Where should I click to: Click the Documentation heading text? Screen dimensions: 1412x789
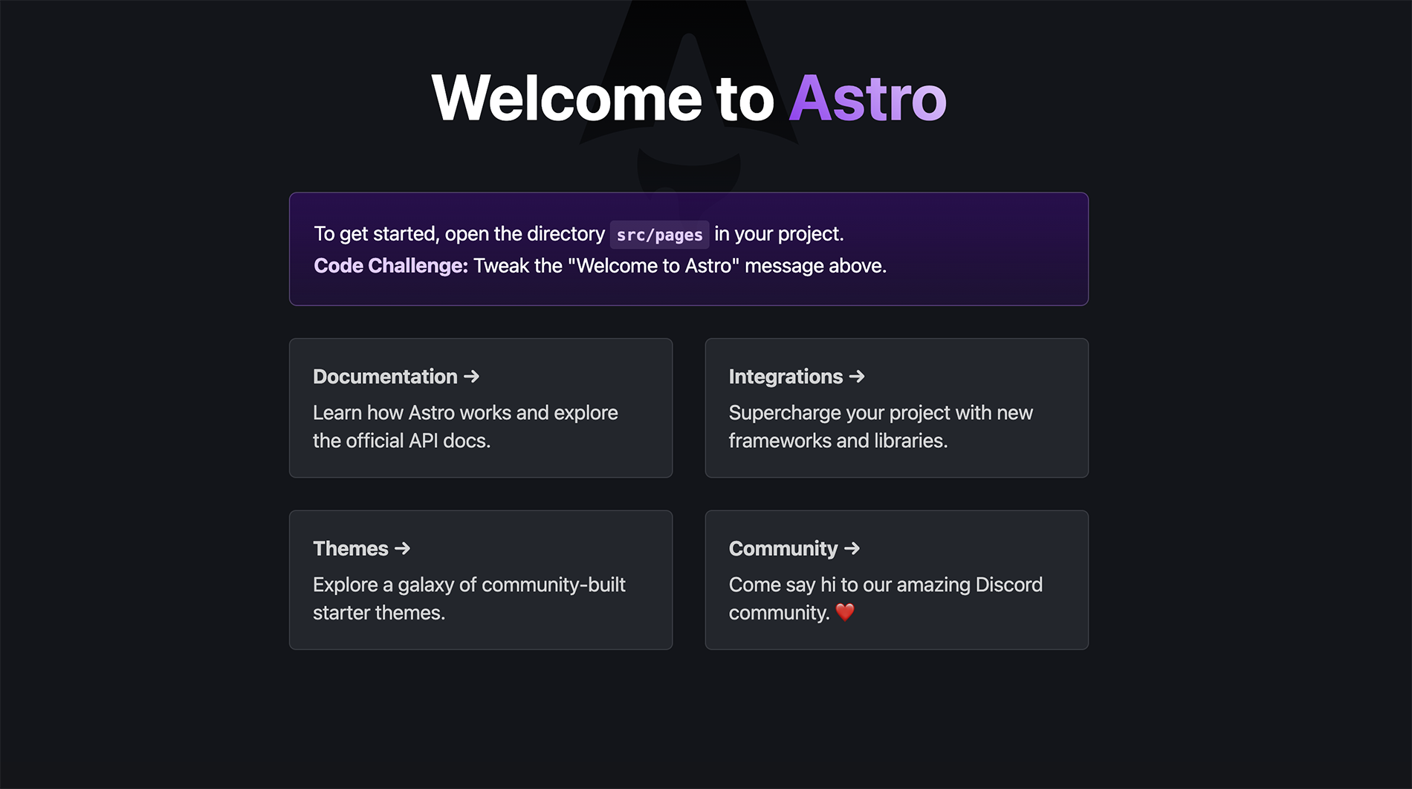[384, 377]
